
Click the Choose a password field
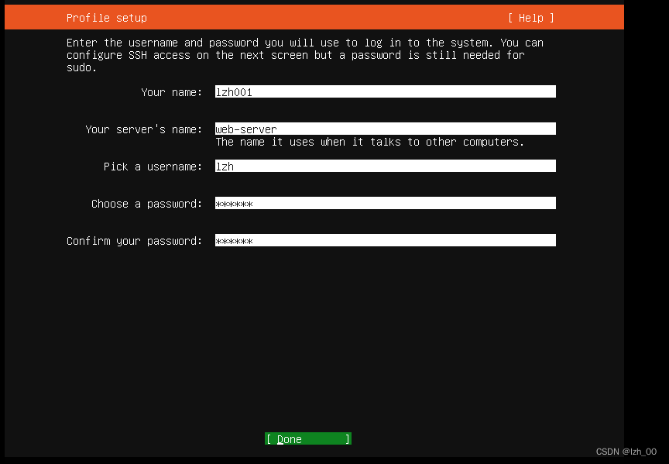(x=386, y=203)
